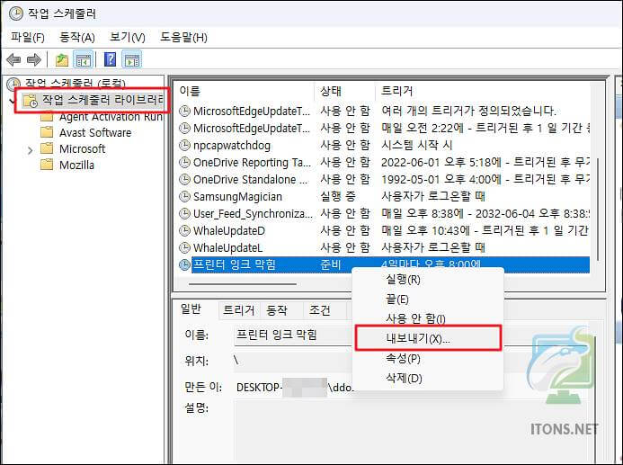623x465 pixels.
Task: Click the Mozilla folder icon
Action: point(47,164)
